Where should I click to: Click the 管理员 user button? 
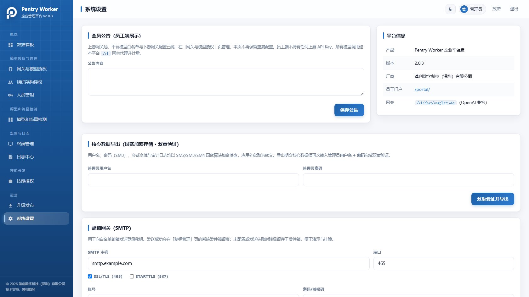(x=472, y=9)
